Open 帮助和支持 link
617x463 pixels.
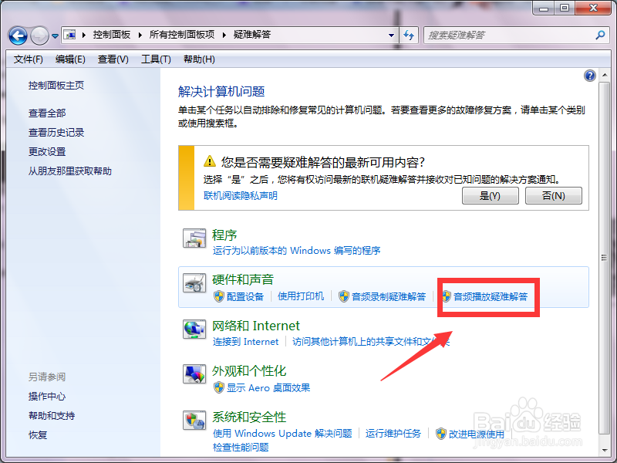click(x=52, y=416)
